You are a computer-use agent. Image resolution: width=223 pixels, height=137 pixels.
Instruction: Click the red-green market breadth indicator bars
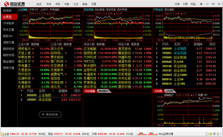point(147,134)
